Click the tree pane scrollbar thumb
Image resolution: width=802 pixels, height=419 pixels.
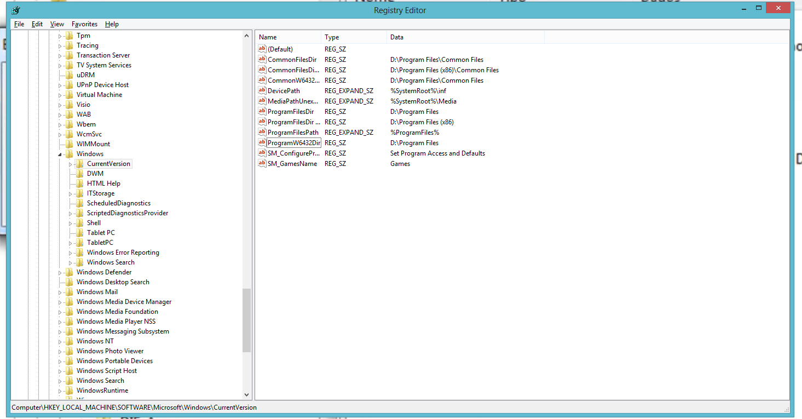[x=246, y=320]
